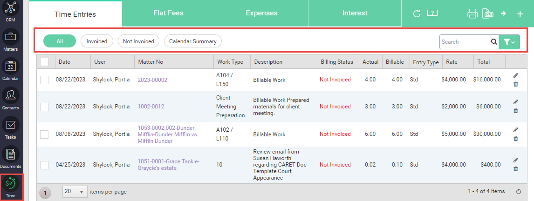Image resolution: width=534 pixels, height=201 pixels.
Task: Open the help screen icon
Action: 432,13
